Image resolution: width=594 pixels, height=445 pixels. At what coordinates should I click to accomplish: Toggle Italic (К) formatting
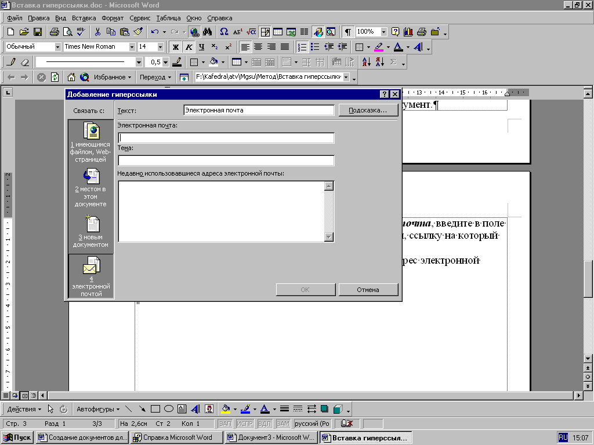(189, 47)
